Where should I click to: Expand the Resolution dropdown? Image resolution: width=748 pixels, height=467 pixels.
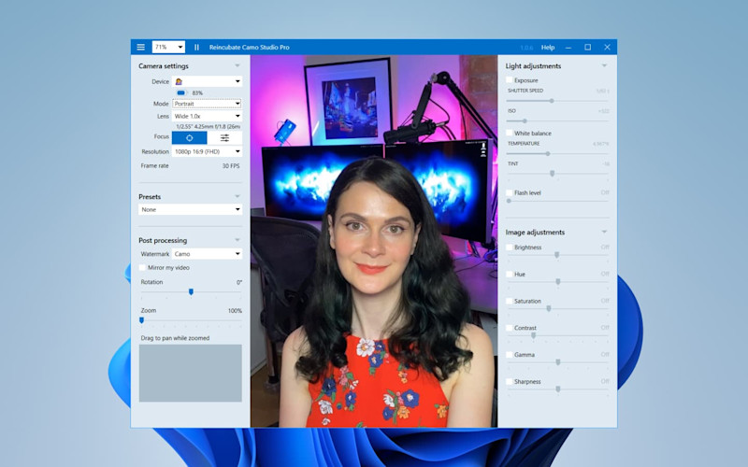207,151
